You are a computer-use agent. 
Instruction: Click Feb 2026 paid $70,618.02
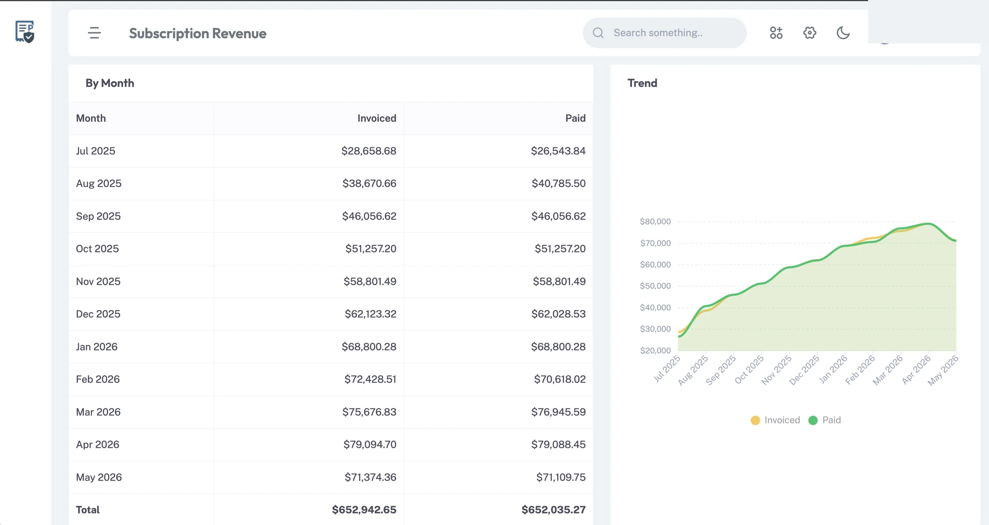point(560,379)
